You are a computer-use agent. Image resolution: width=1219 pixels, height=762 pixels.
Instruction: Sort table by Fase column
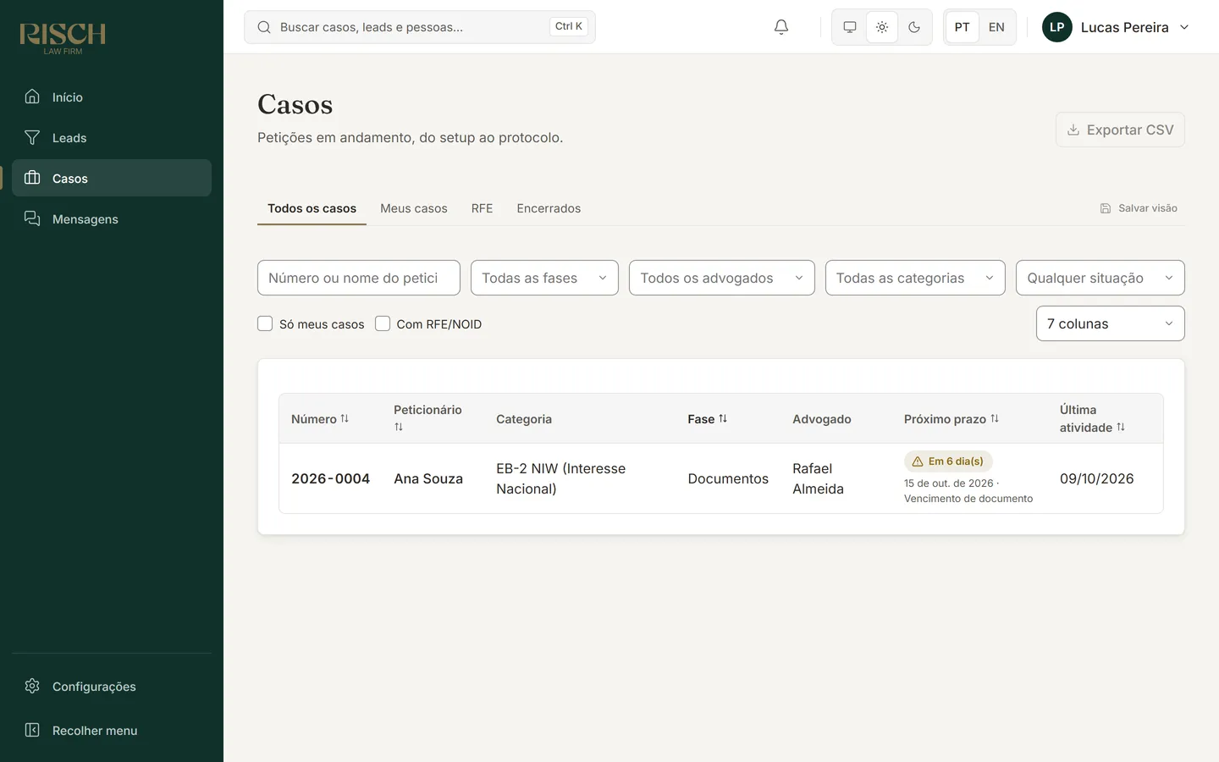tap(708, 419)
